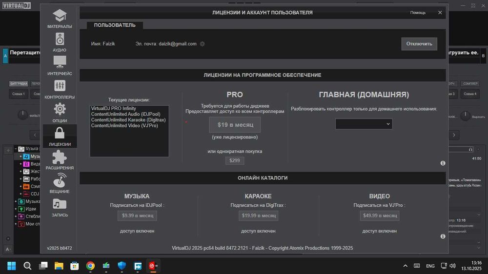The height and width of the screenshot is (274, 488).
Task: Click the $19.99 в месяц DigiTrax button
Action: coord(258,215)
